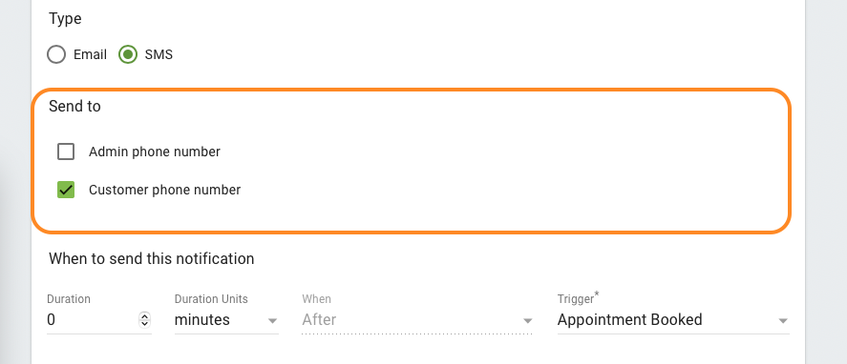The image size is (847, 364).
Task: Click the Duration Units dropdown arrow
Action: pos(272,321)
